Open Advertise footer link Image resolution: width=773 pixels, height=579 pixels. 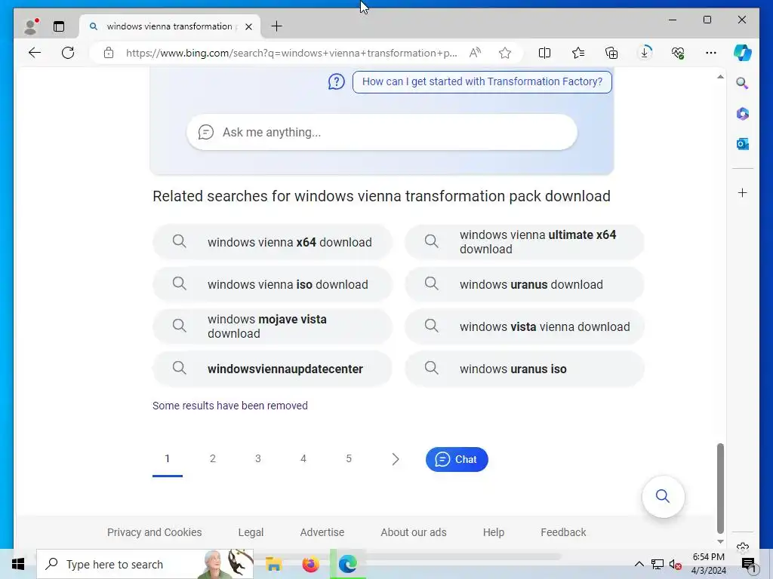pyautogui.click(x=322, y=532)
